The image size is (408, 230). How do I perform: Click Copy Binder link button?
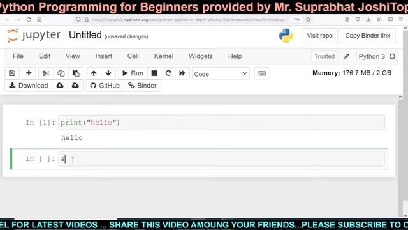[367, 36]
